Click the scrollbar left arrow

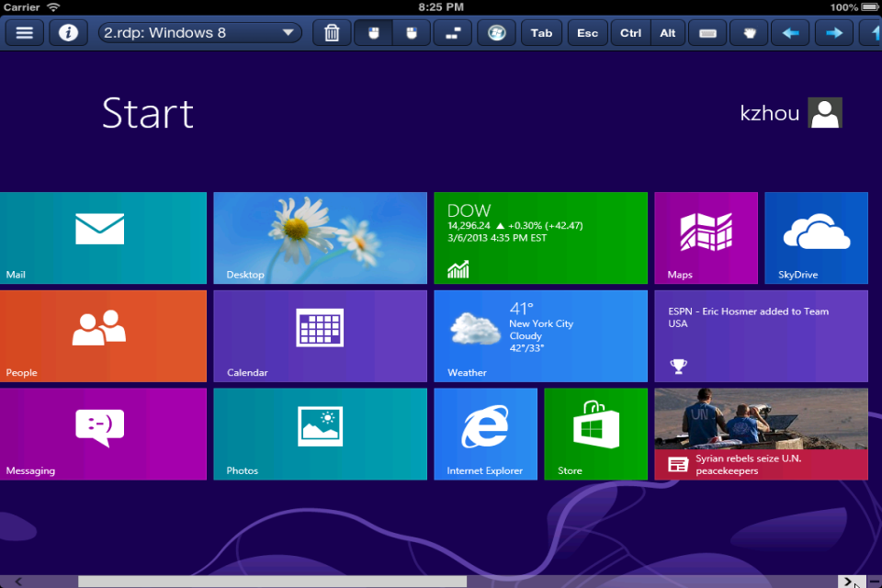(x=18, y=582)
